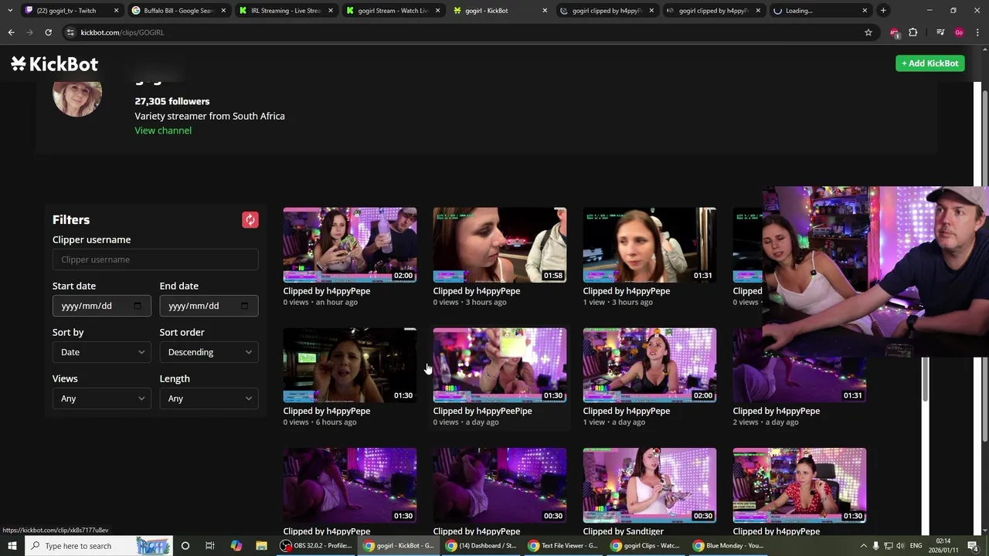
Task: Focus the Clipper username input
Action: point(155,259)
